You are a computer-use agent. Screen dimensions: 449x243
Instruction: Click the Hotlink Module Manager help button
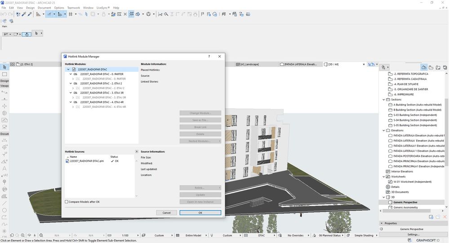point(209,56)
